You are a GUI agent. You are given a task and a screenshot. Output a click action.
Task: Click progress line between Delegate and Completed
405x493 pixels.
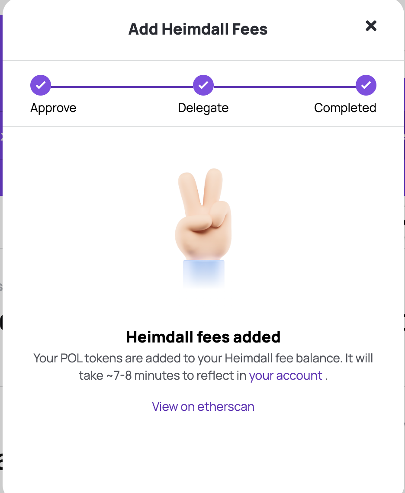284,86
